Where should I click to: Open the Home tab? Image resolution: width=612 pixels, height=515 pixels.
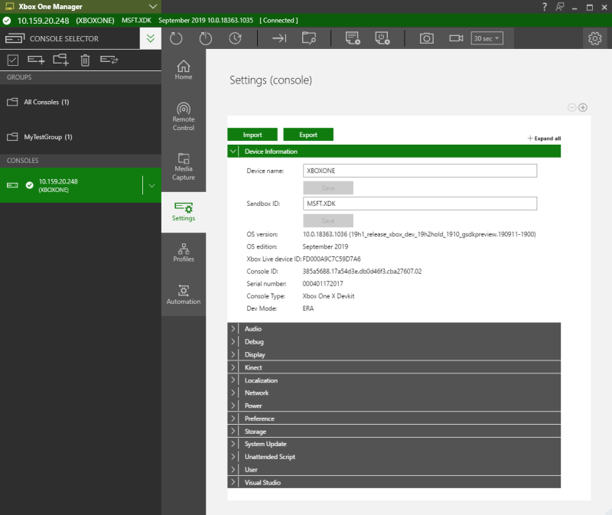(x=184, y=70)
